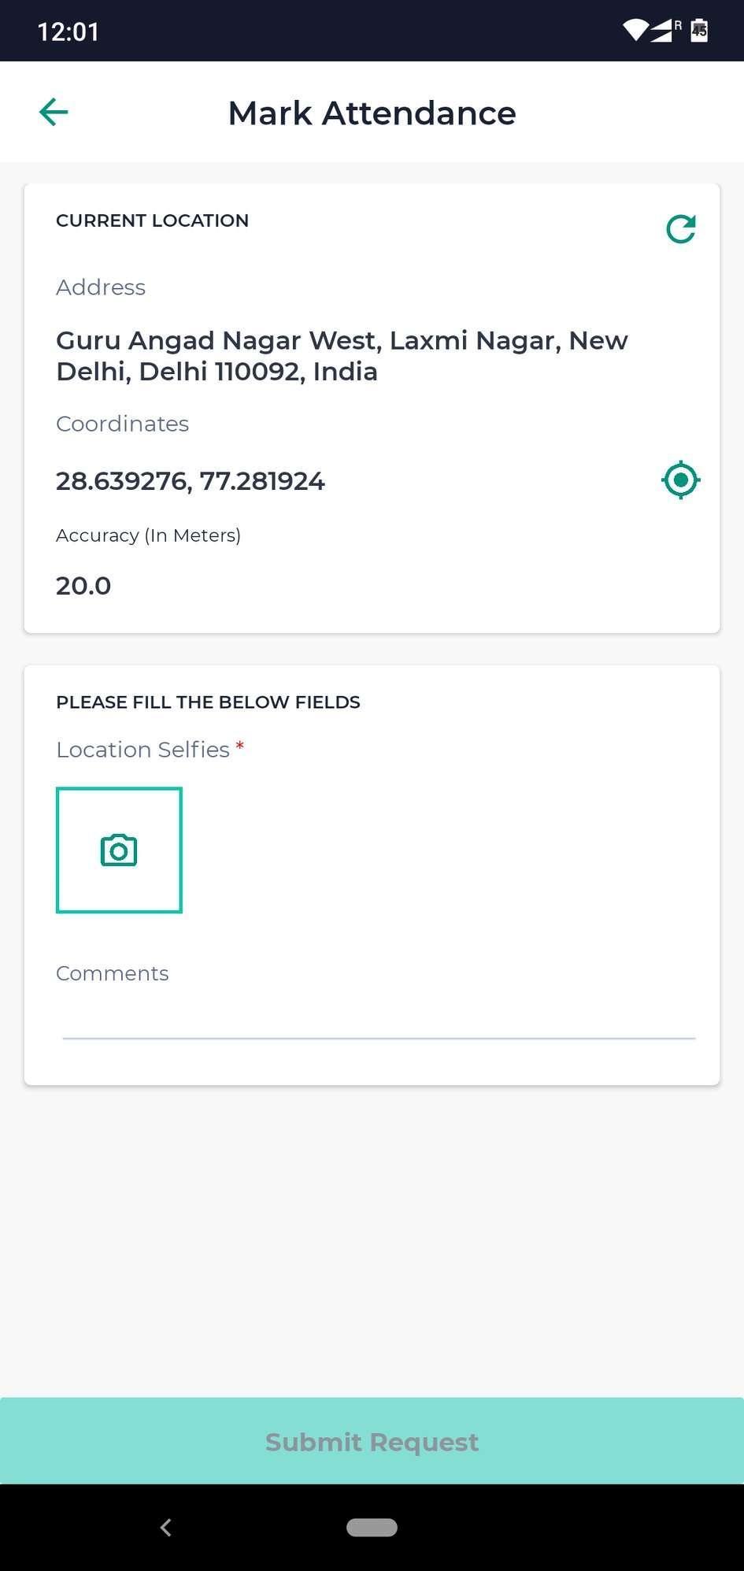
Task: Tap the clock showing 12:01
Action: coord(68,31)
